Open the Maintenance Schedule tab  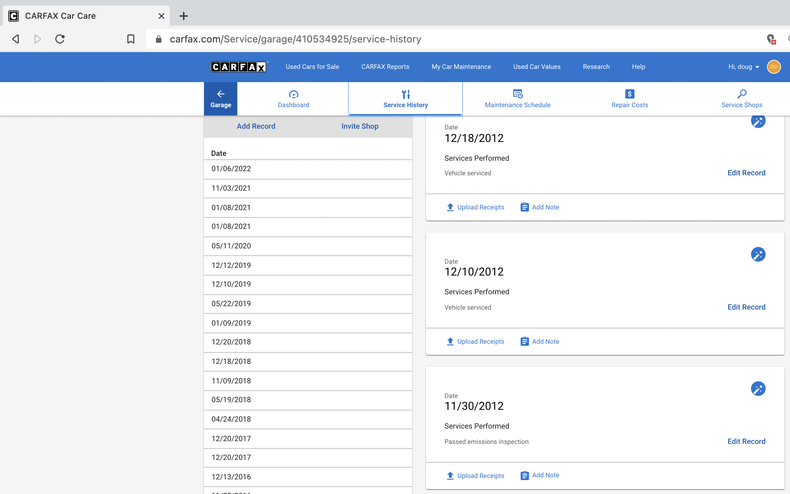[x=518, y=99]
